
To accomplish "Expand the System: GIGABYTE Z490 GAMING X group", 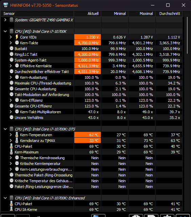I will (x=5, y=20).
